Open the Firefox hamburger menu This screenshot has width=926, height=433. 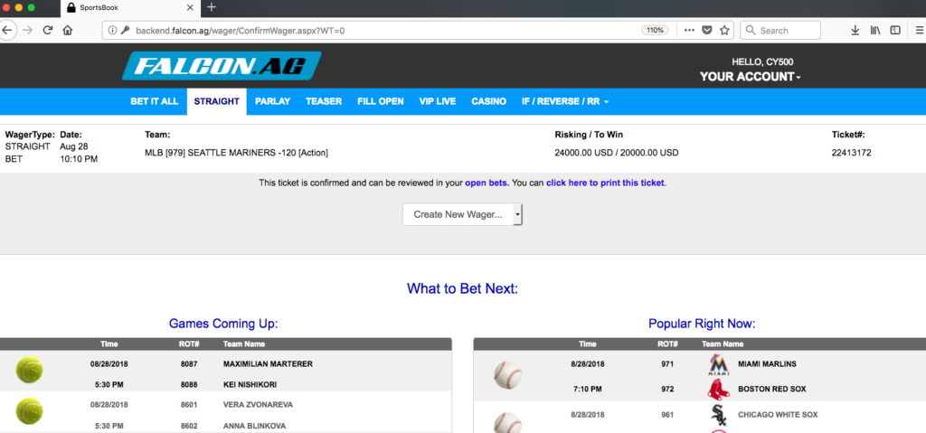coord(920,30)
